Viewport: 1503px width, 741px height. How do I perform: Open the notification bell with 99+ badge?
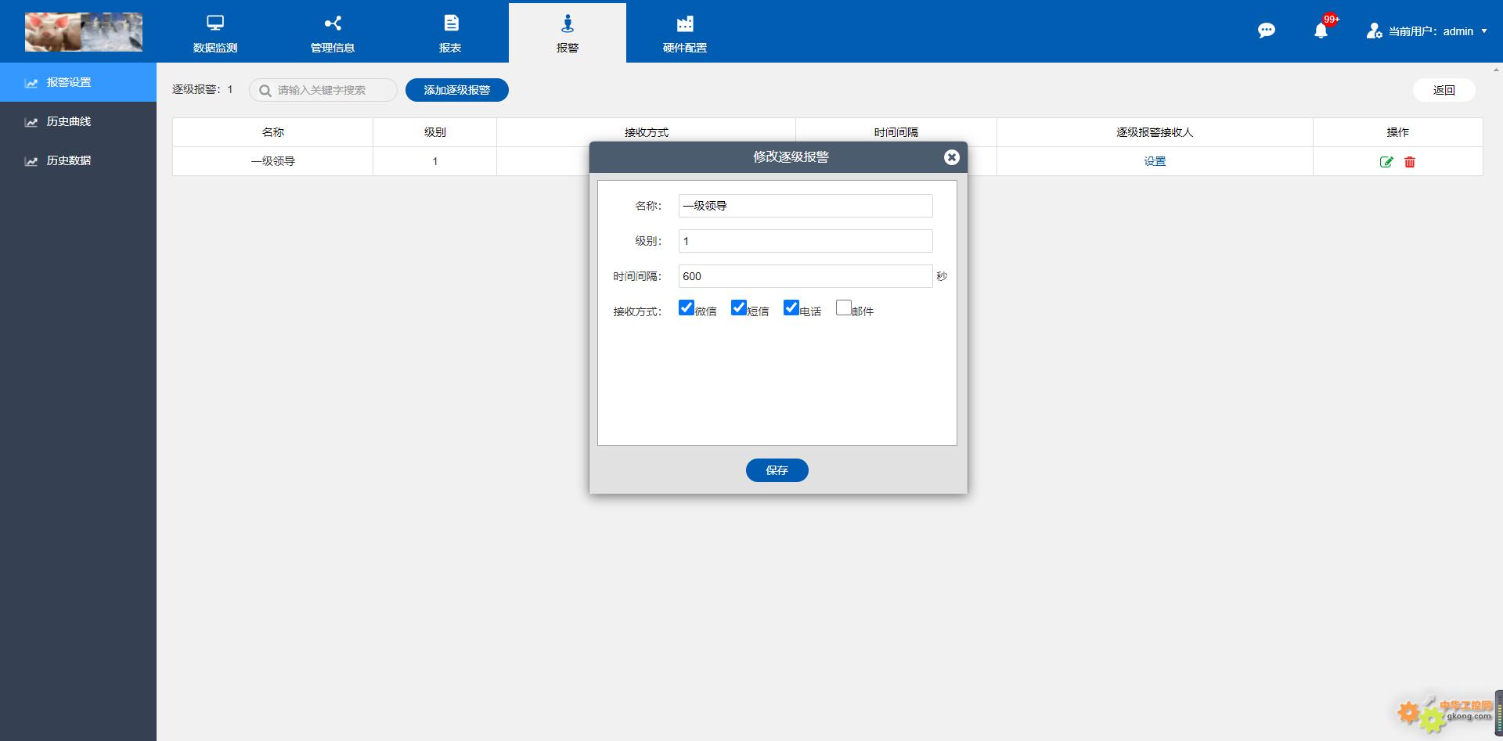click(1321, 31)
